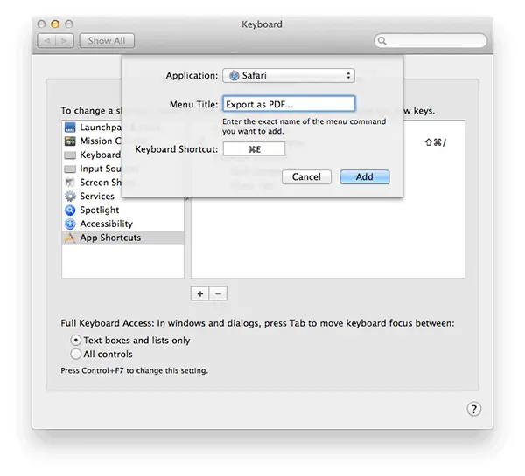Screen dimensions: 525x476
Task: Click the Mission Control icon in the list
Action: click(70, 141)
